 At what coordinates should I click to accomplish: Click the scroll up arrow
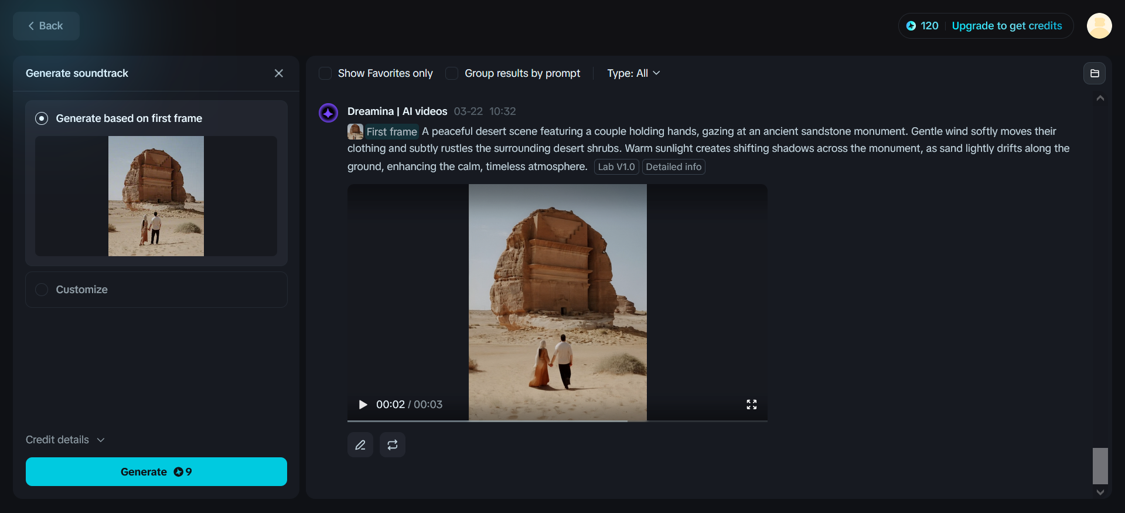(1100, 98)
